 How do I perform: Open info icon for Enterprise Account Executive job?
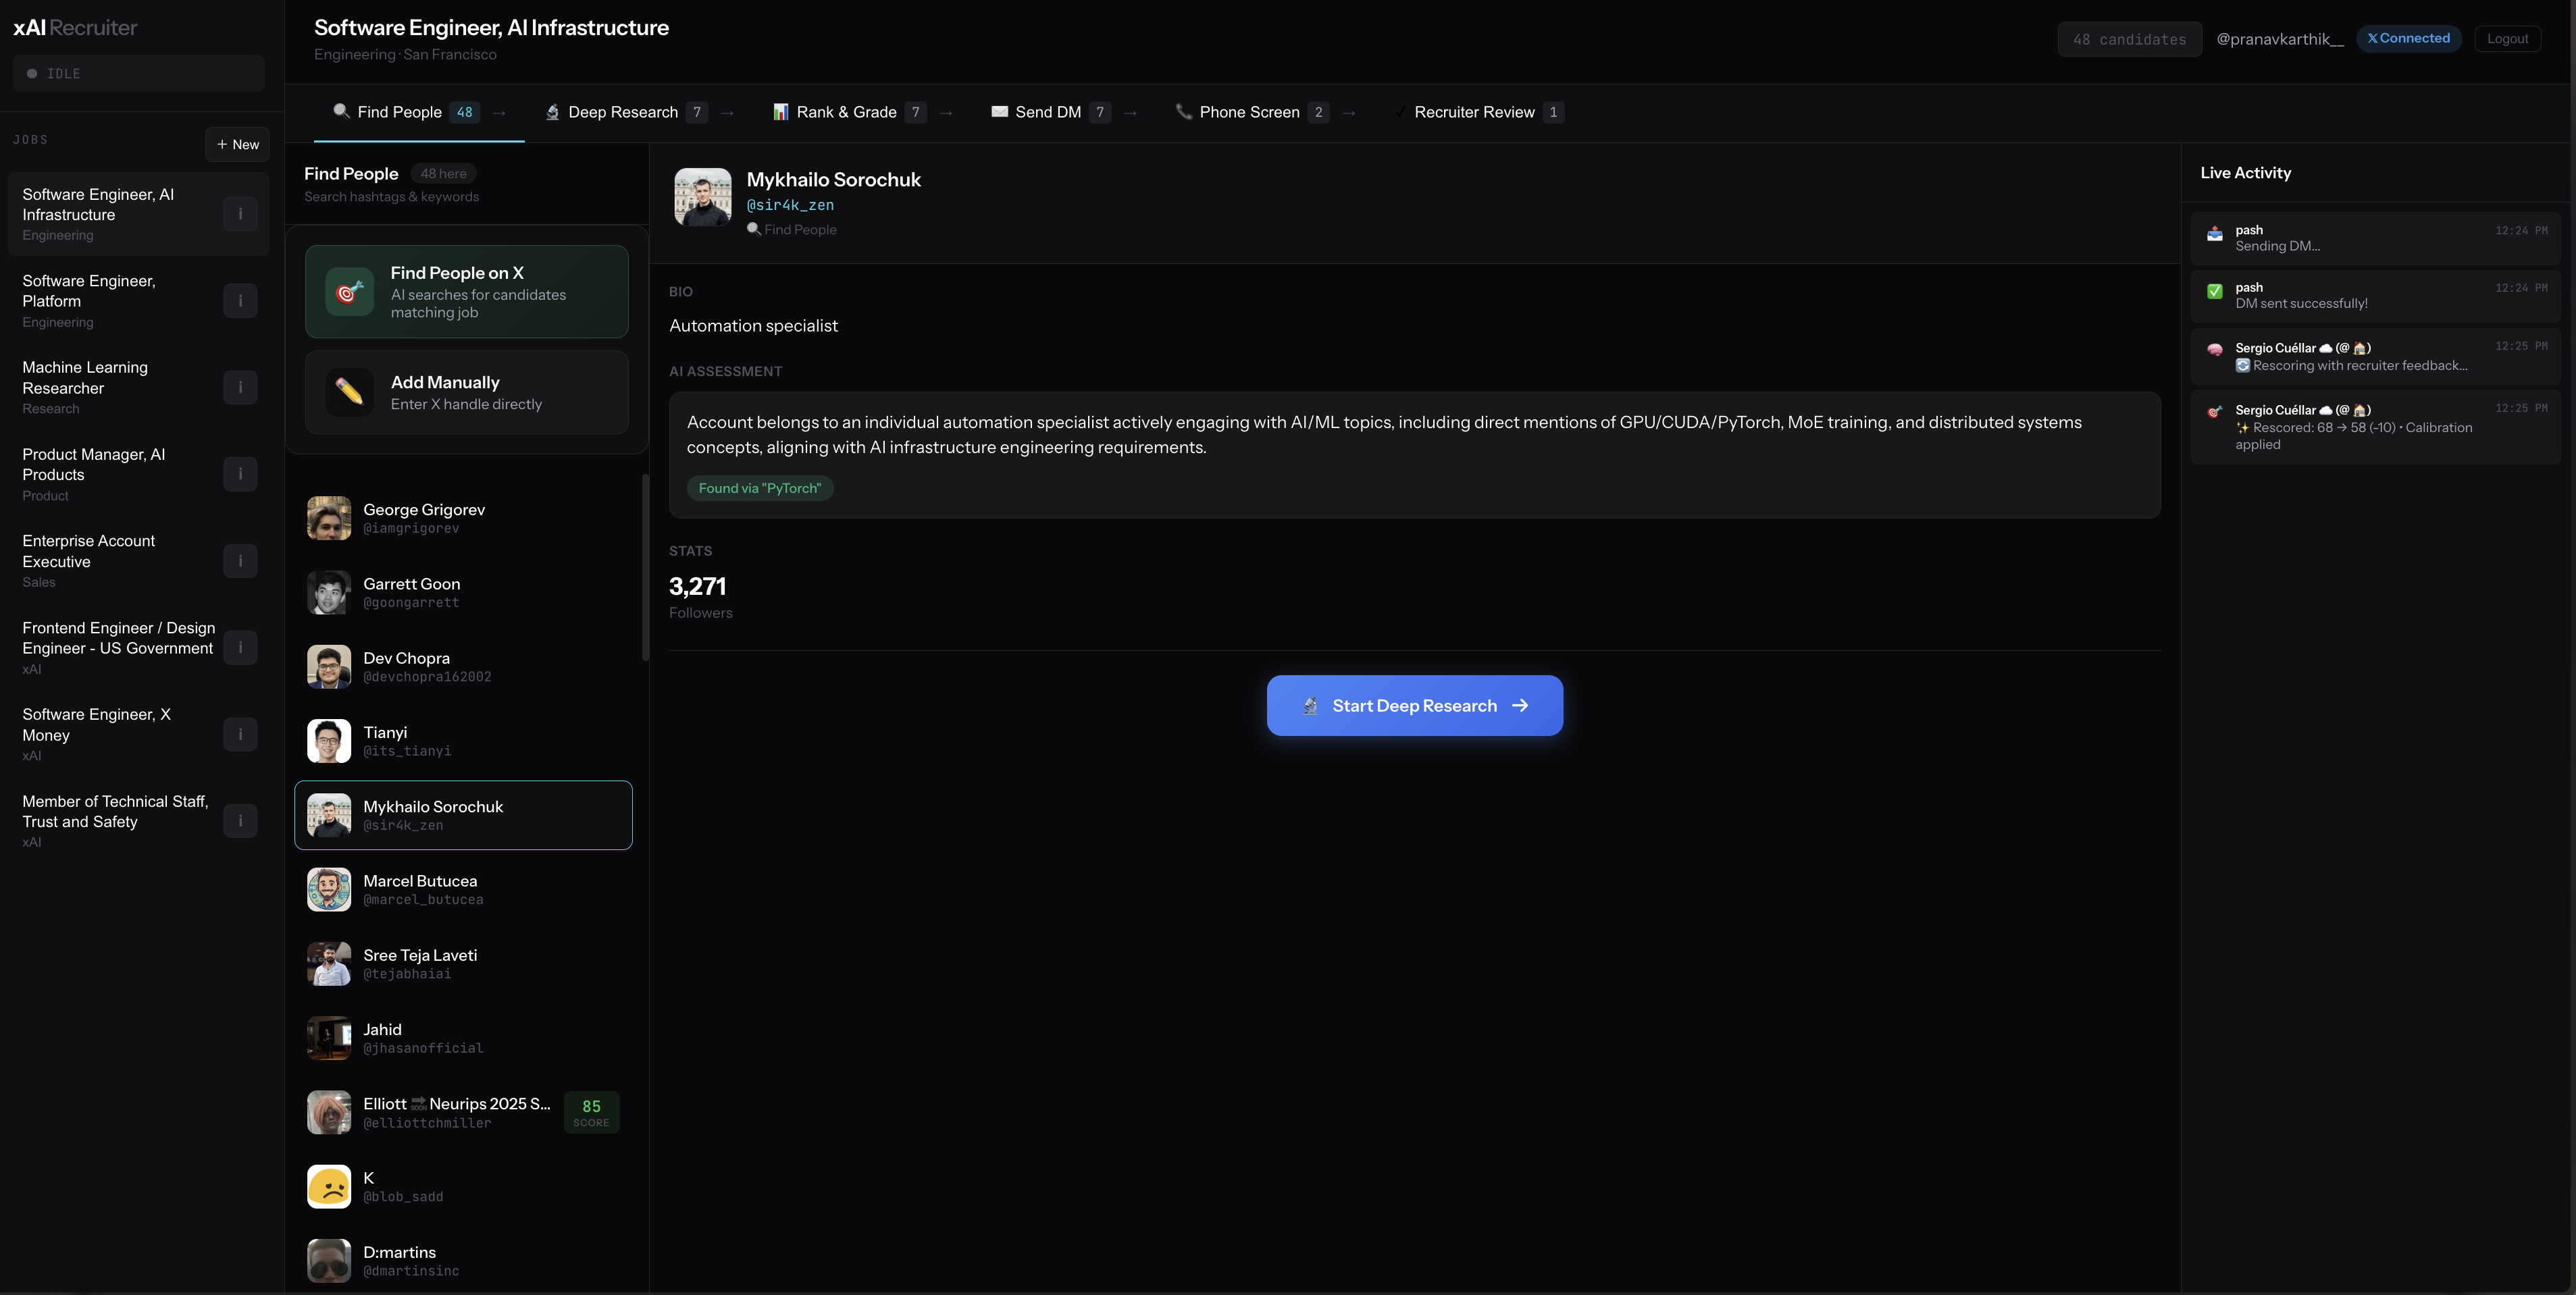click(240, 561)
